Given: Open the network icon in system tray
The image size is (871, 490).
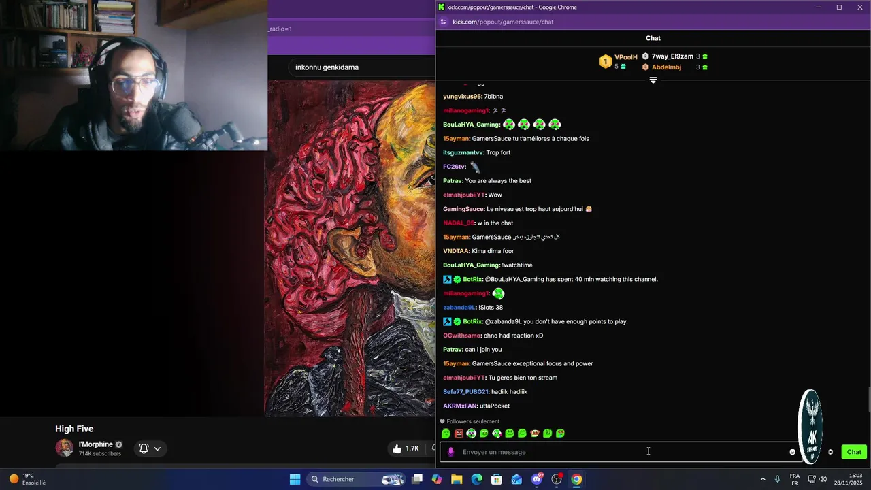Looking at the screenshot, I should point(812,479).
